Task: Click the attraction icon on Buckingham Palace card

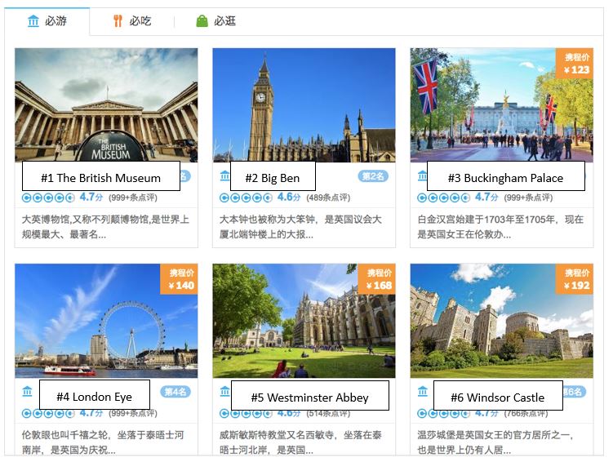Action: [422, 175]
